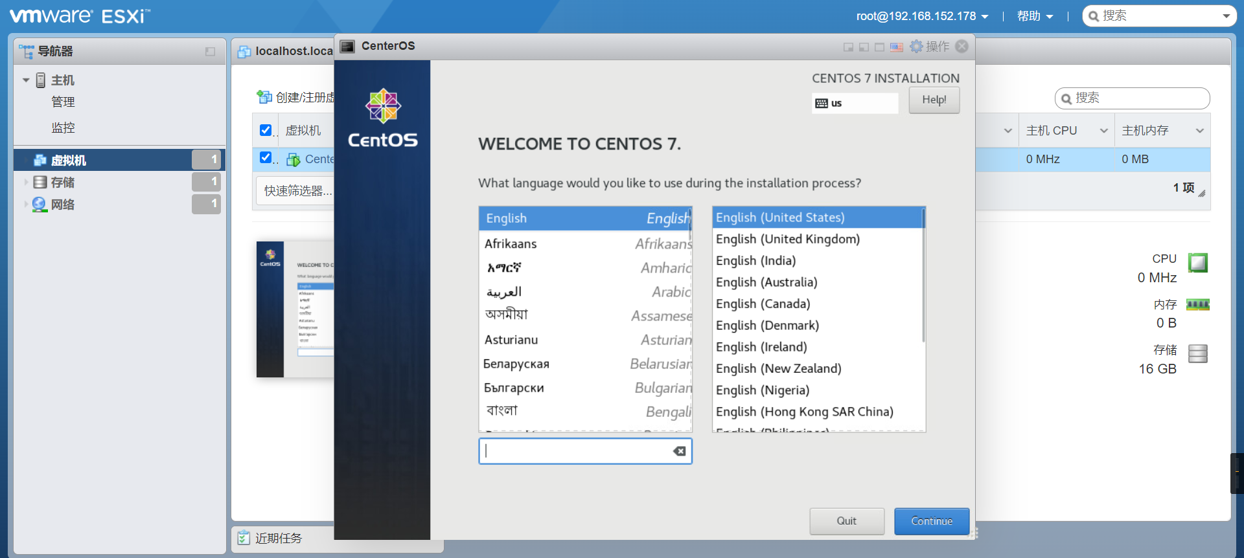Select the Belarusian language row
Screen dimensions: 1244x558
coord(586,364)
